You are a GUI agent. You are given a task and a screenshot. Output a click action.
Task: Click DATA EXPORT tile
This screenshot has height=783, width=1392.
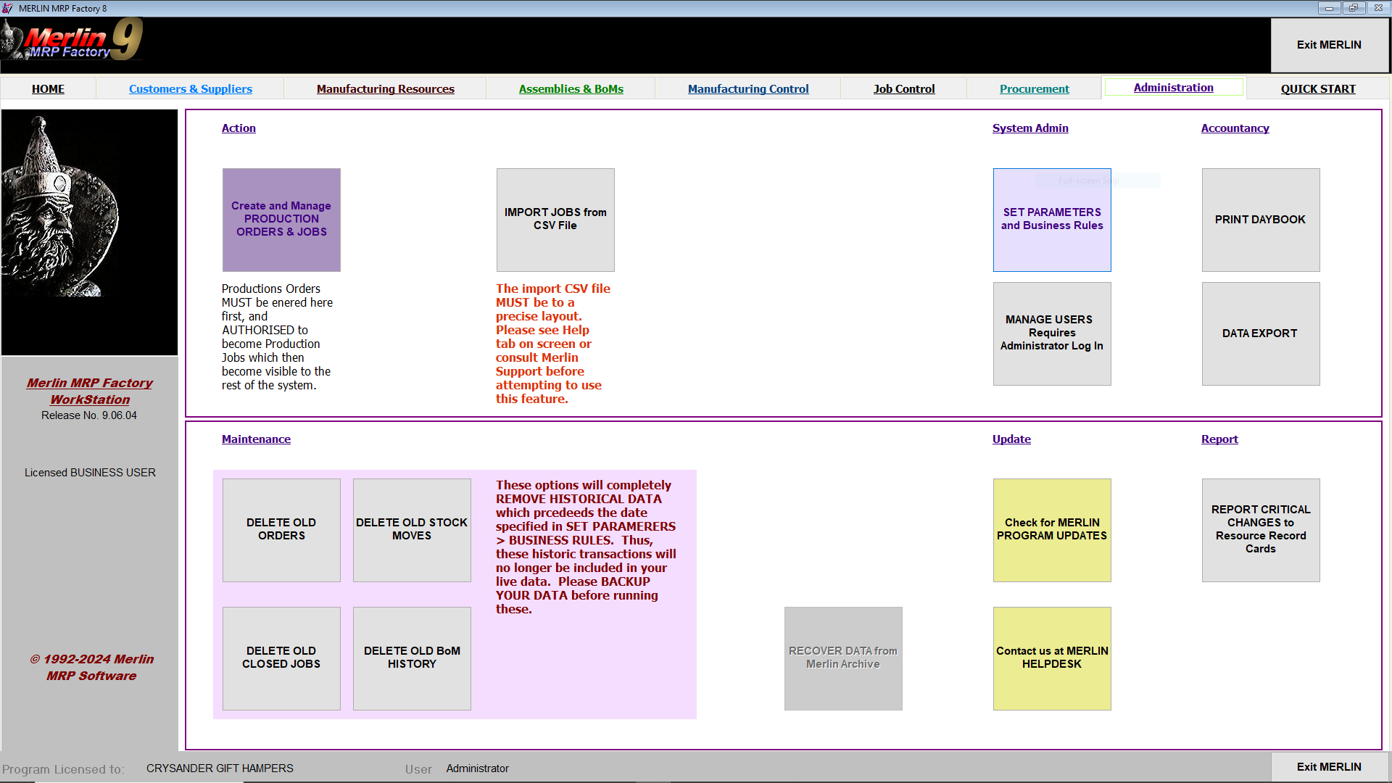(1260, 333)
